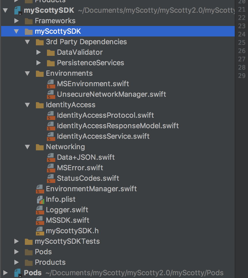
Task: Select the myScottySDKTests folder name
Action: click(x=67, y=241)
